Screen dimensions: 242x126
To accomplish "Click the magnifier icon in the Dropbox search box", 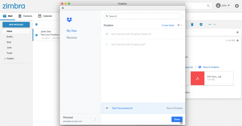I will click(107, 16).
